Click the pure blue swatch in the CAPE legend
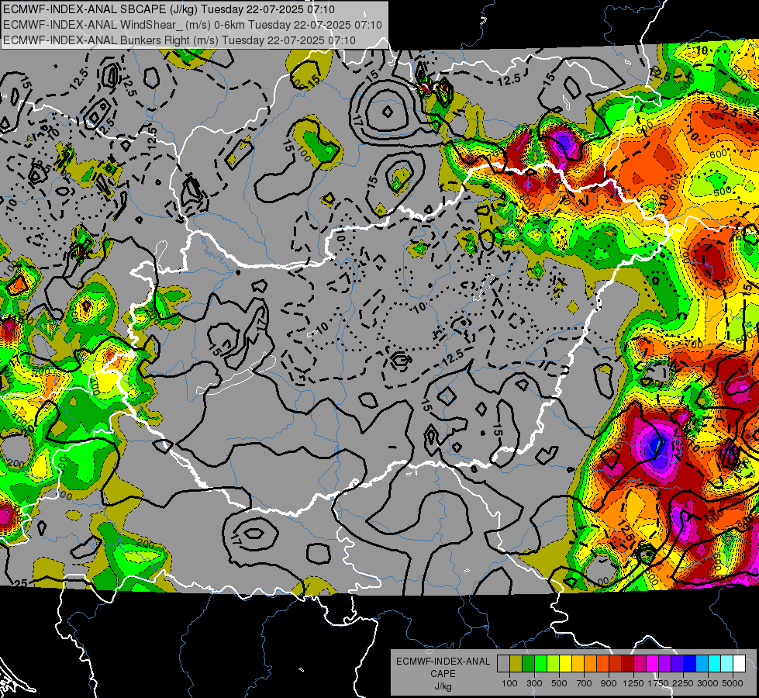Viewport: 759px width, 698px height. pos(690,664)
